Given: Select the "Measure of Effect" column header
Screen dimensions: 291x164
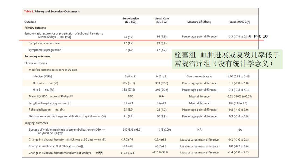Looking at the screenshot, I should [199, 22].
